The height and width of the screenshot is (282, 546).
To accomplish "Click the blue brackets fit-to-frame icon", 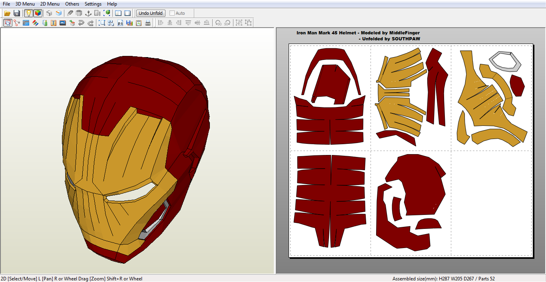I will [x=102, y=23].
